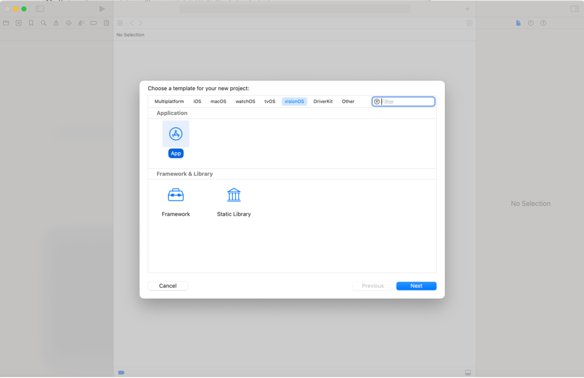Viewport: 584px width, 378px height.
Task: Open the watchOS template section
Action: click(245, 101)
